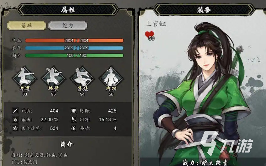
Task: Click the sword icon beside 攻击
Action: (x=15, y=111)
